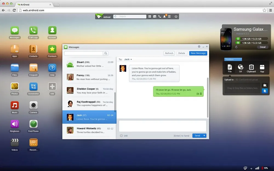Select the Url tab in Toolbox

point(240,68)
